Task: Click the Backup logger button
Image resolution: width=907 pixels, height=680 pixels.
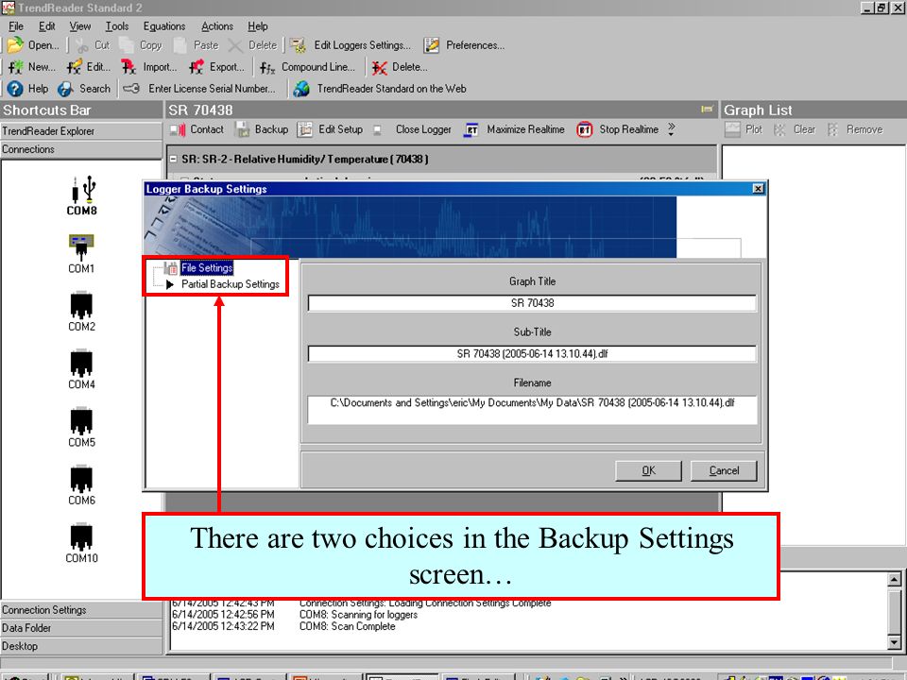Action: (x=262, y=129)
